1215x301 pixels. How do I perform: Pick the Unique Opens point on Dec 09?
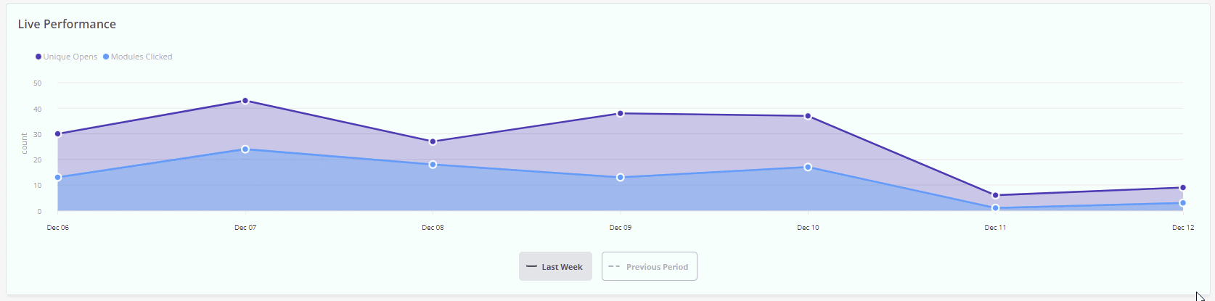[x=621, y=114]
